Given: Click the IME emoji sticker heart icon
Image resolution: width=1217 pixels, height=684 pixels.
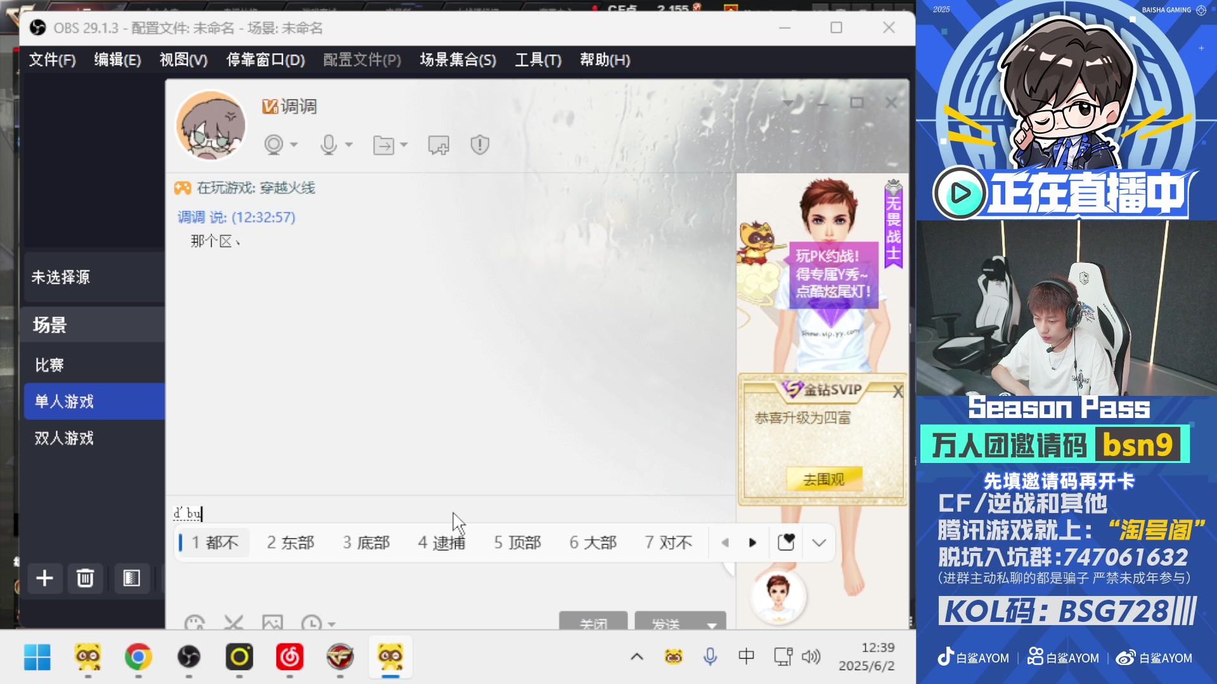Looking at the screenshot, I should tap(786, 543).
